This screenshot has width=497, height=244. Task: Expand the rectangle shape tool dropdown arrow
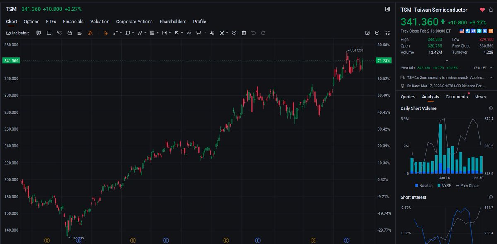[x=133, y=33]
